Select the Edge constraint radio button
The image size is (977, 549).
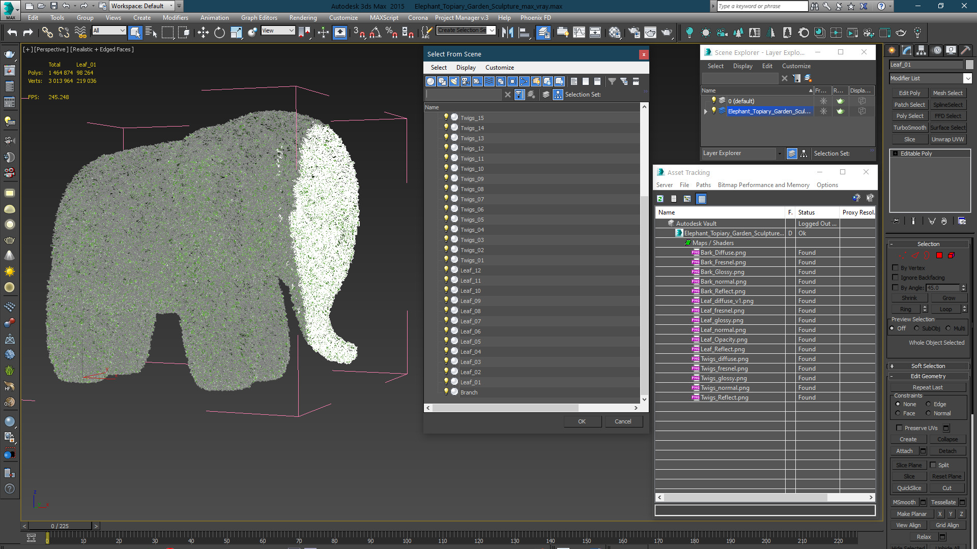click(928, 404)
